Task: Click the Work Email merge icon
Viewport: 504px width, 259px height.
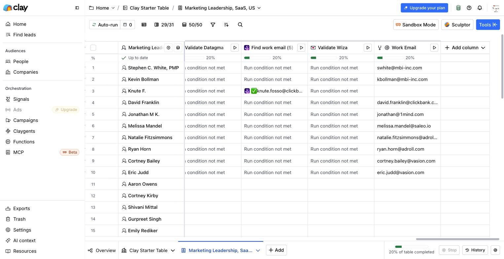Action: coord(380,48)
